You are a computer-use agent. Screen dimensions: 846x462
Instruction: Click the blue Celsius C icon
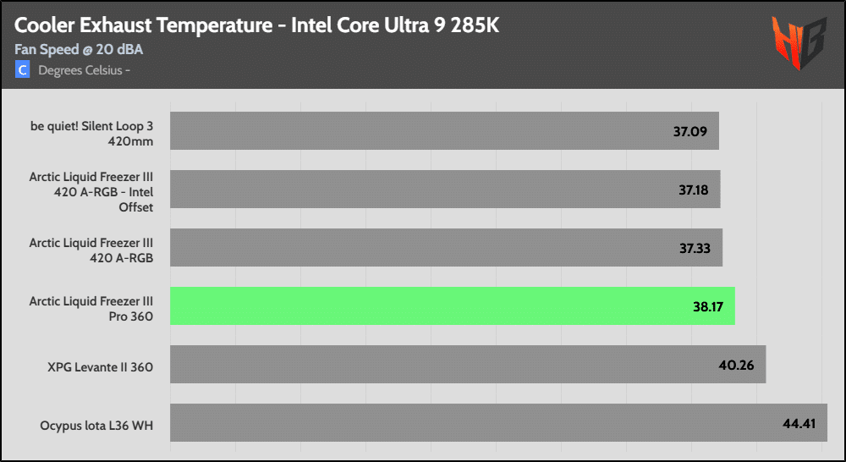[22, 69]
